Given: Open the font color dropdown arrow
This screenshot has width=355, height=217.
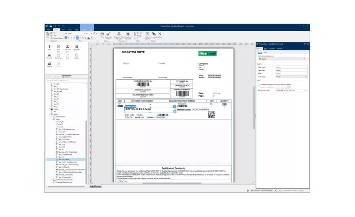Looking at the screenshot, I should click(91, 38).
